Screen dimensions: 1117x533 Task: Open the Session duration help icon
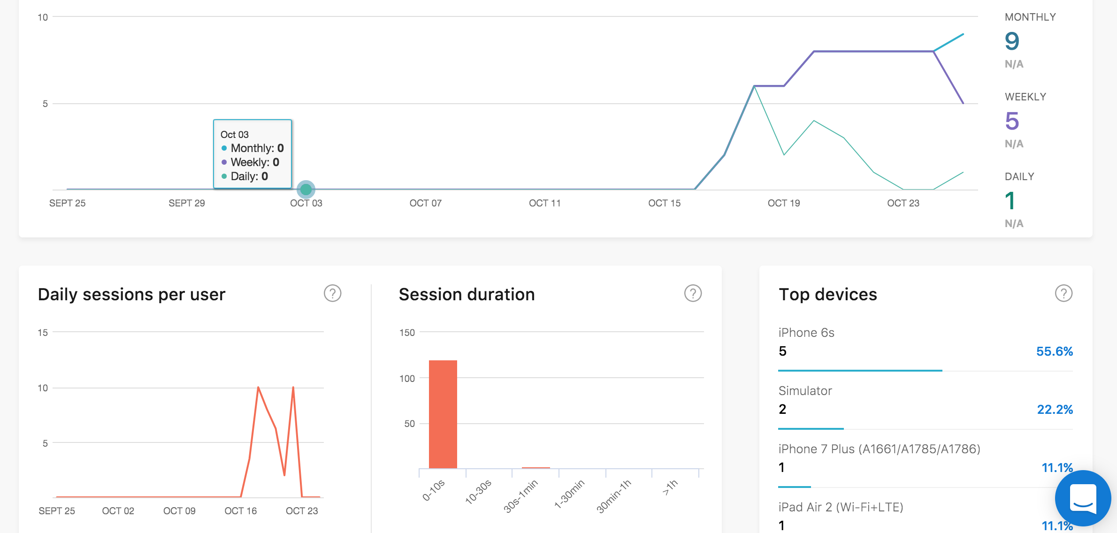(693, 294)
